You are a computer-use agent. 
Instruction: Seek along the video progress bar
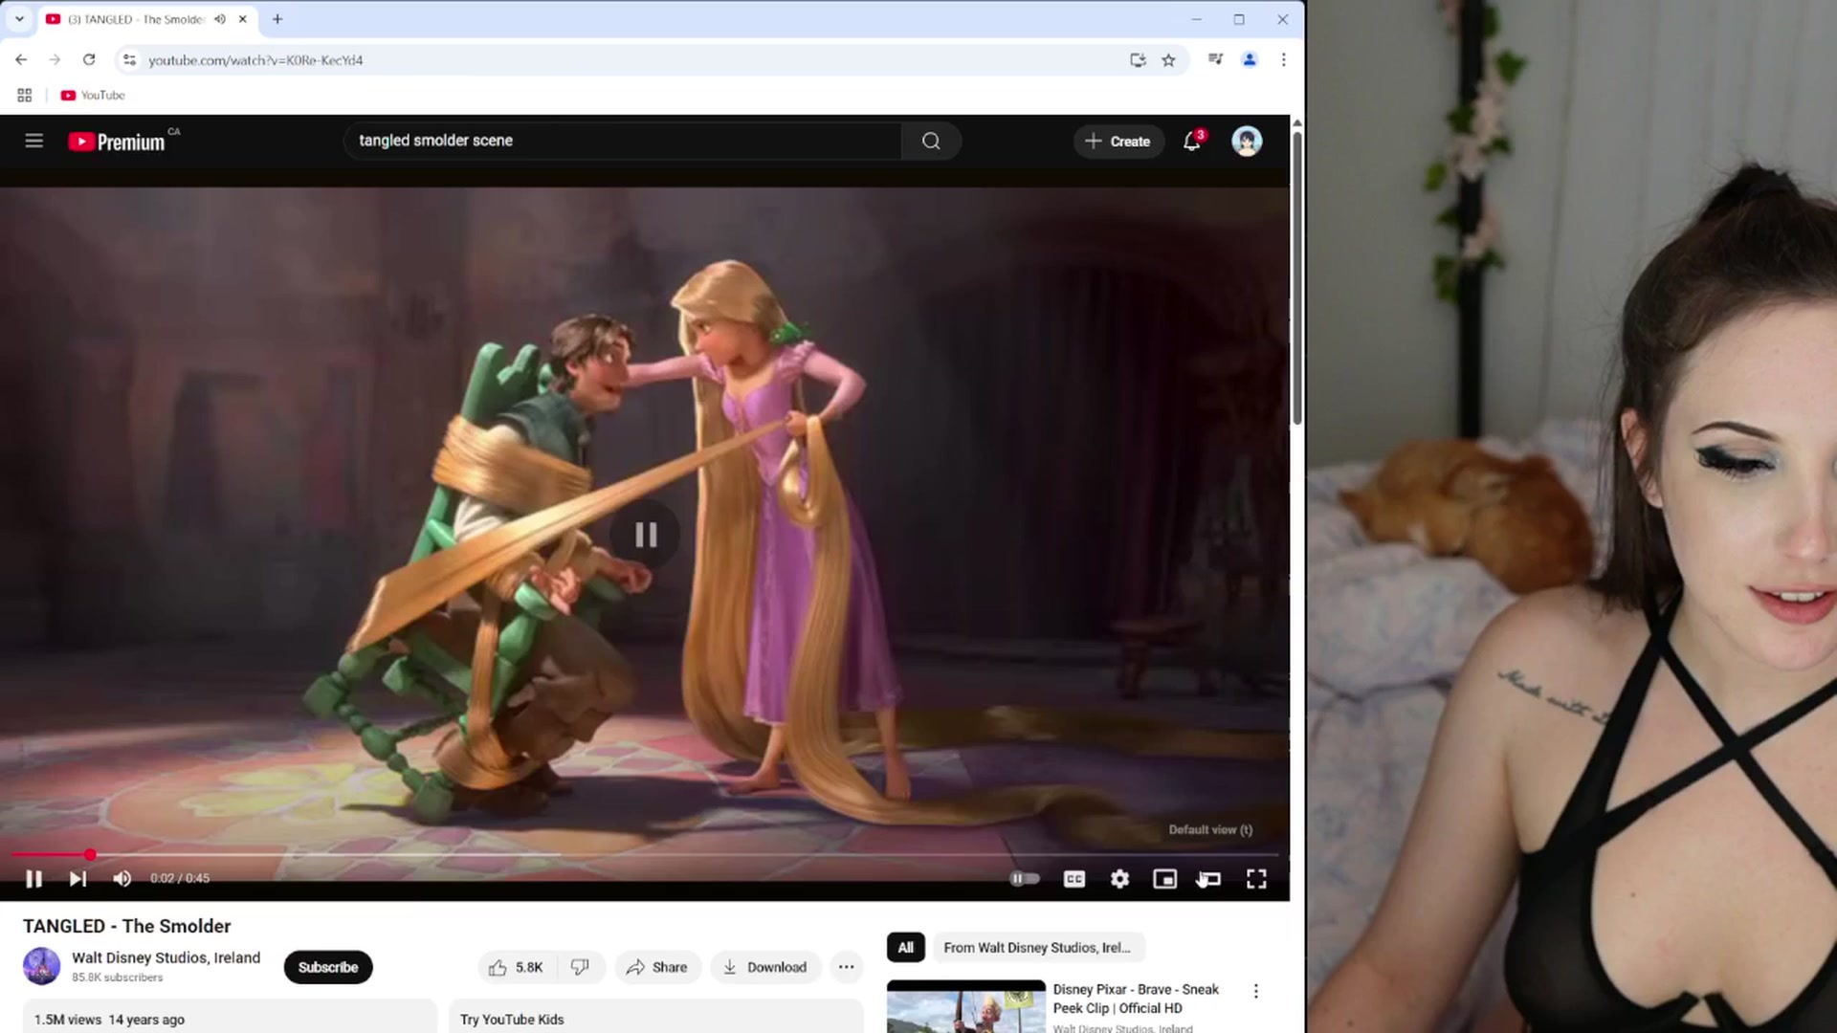[x=645, y=854]
